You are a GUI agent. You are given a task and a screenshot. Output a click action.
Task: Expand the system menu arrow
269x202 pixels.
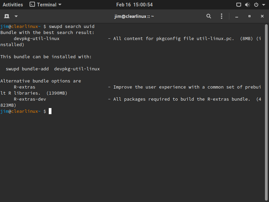pyautogui.click(x=263, y=5)
